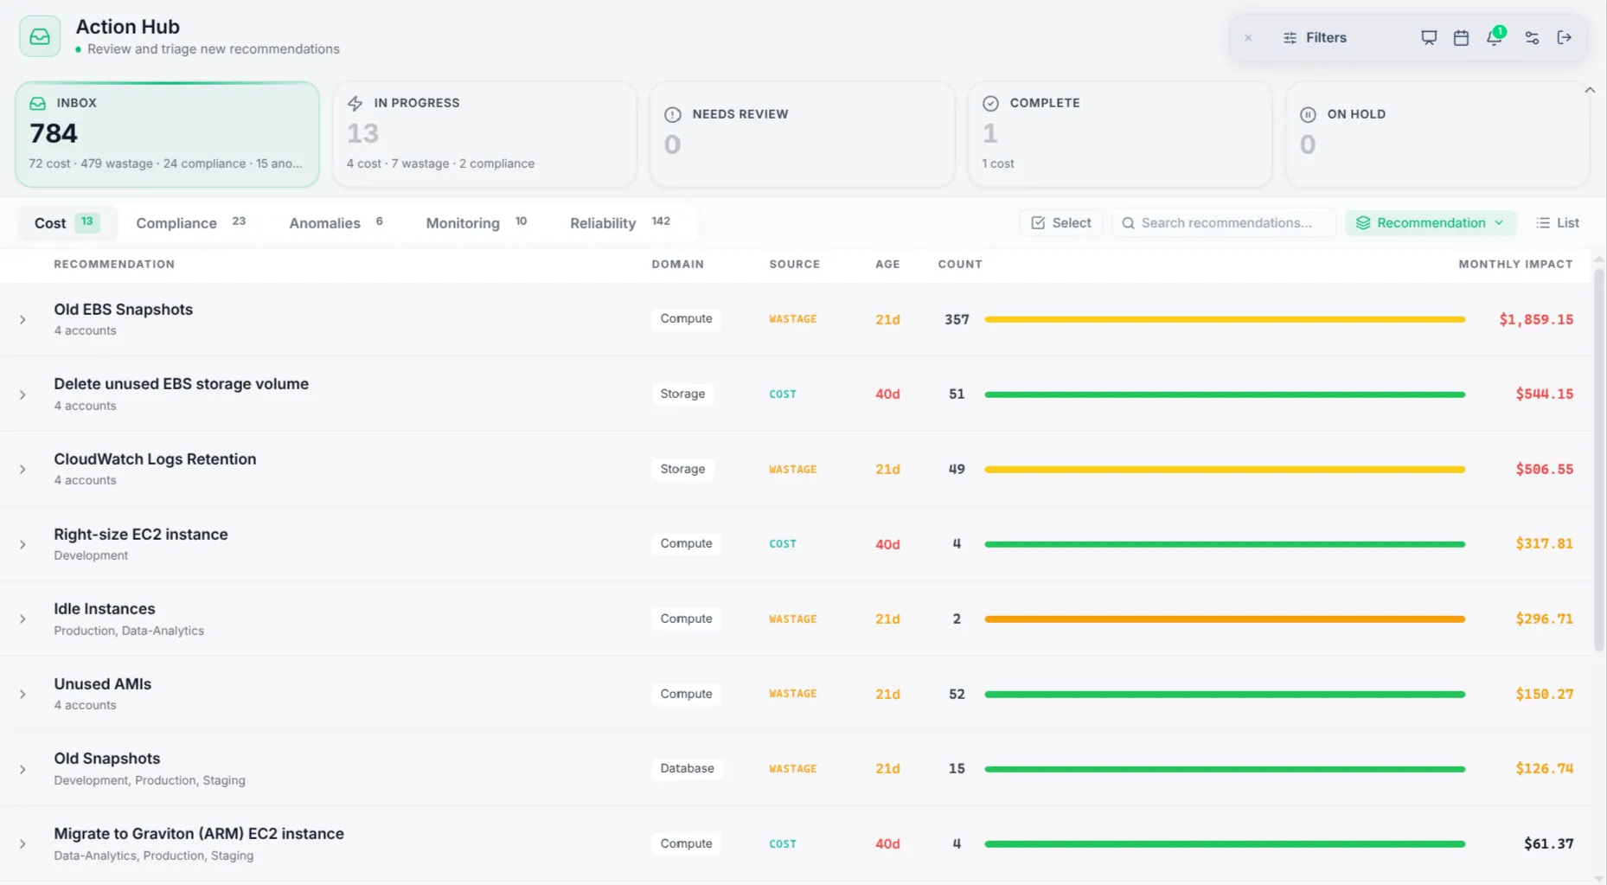Viewport: 1607px width, 885px height.
Task: Click Compute domain tag on Idle Instances row
Action: click(x=686, y=619)
